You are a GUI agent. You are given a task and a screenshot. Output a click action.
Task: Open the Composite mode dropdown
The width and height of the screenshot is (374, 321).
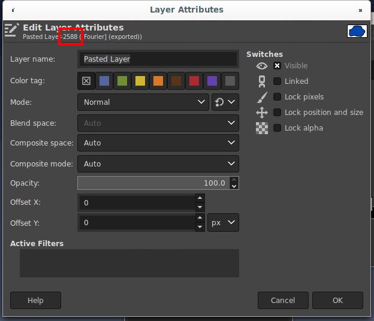[x=158, y=163]
